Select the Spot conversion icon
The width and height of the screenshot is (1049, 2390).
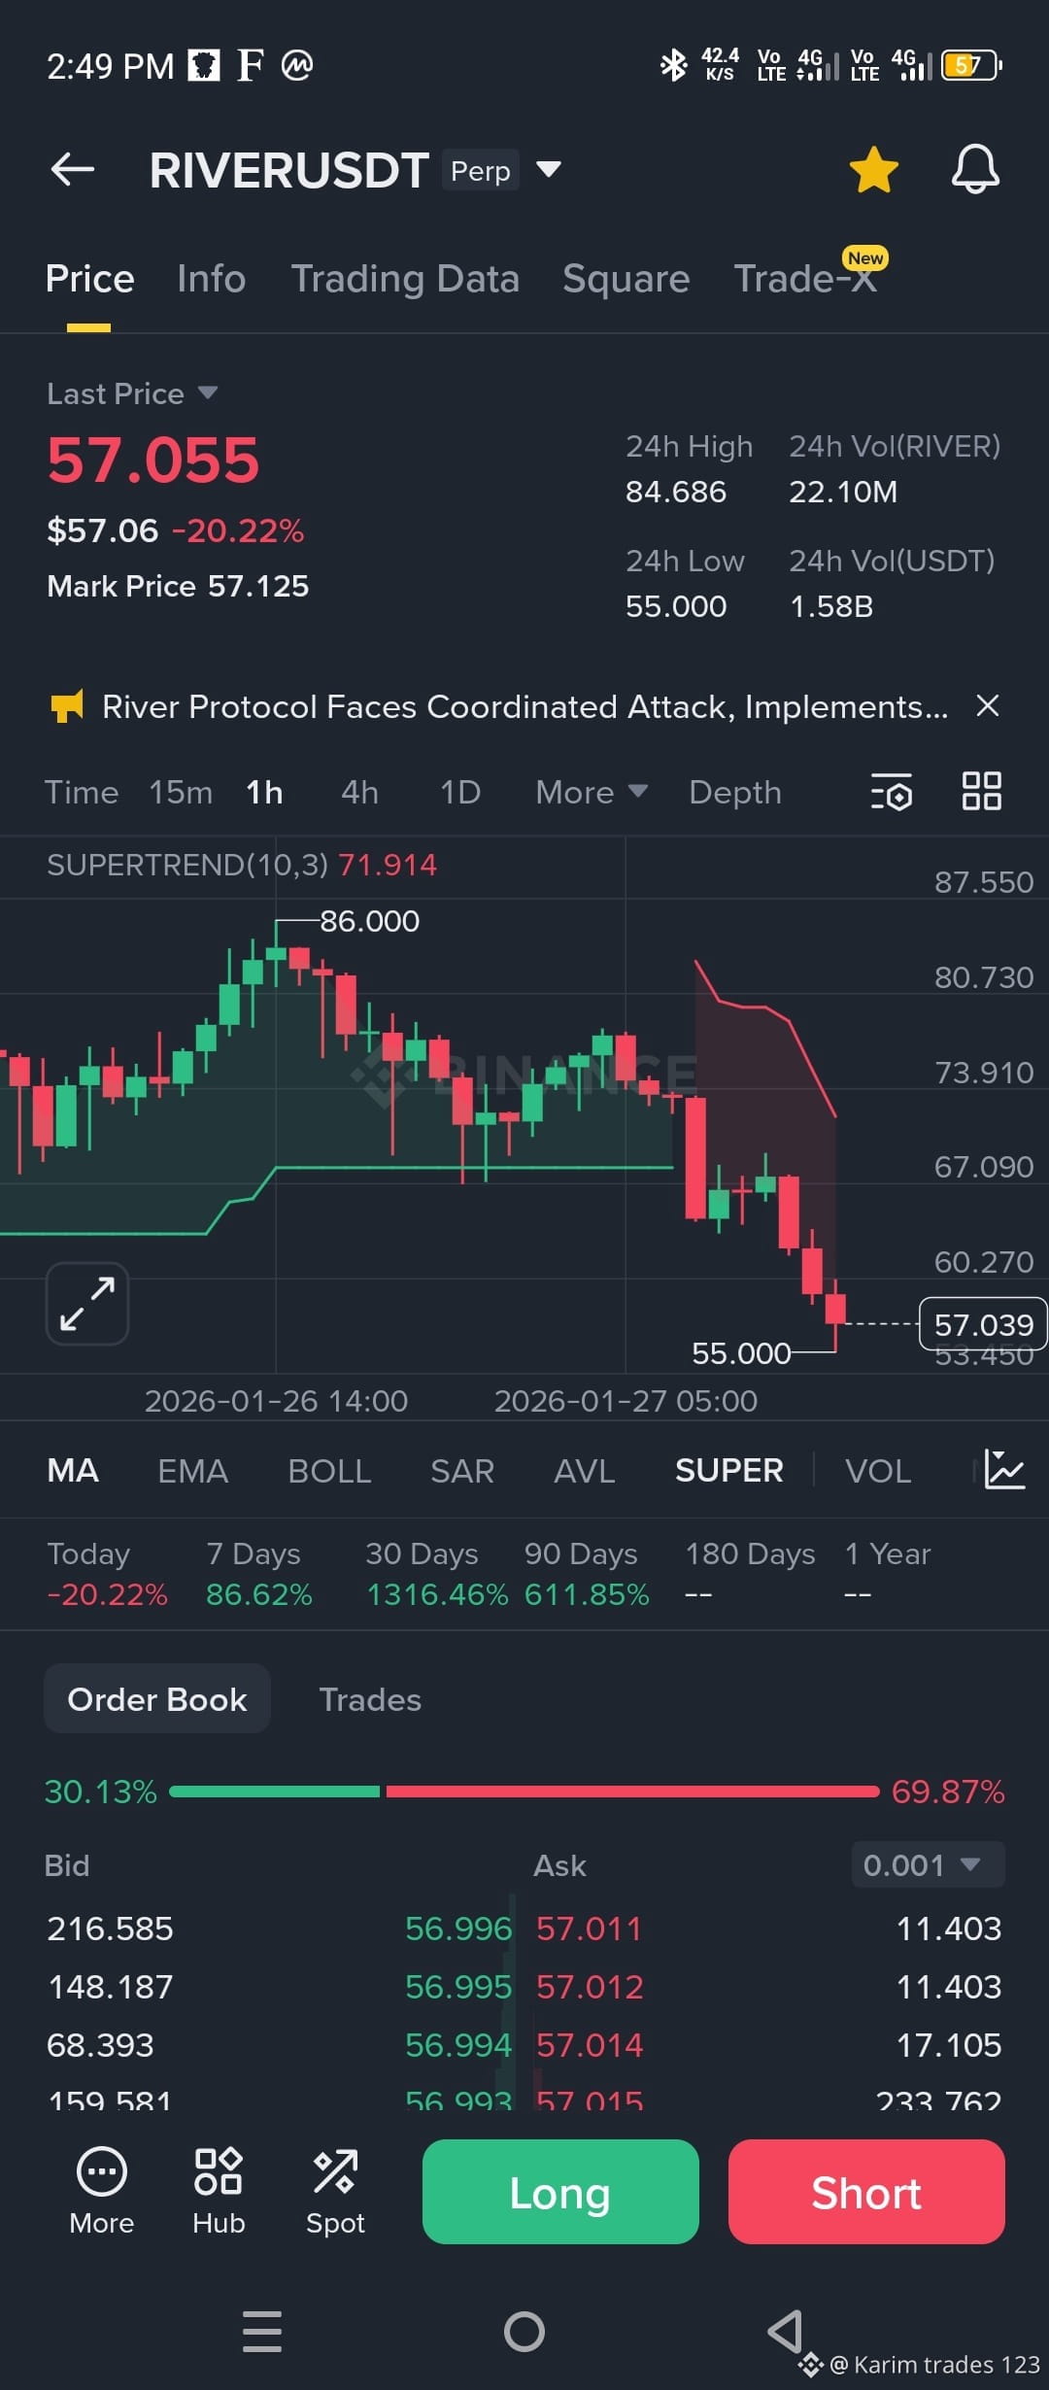(335, 2167)
